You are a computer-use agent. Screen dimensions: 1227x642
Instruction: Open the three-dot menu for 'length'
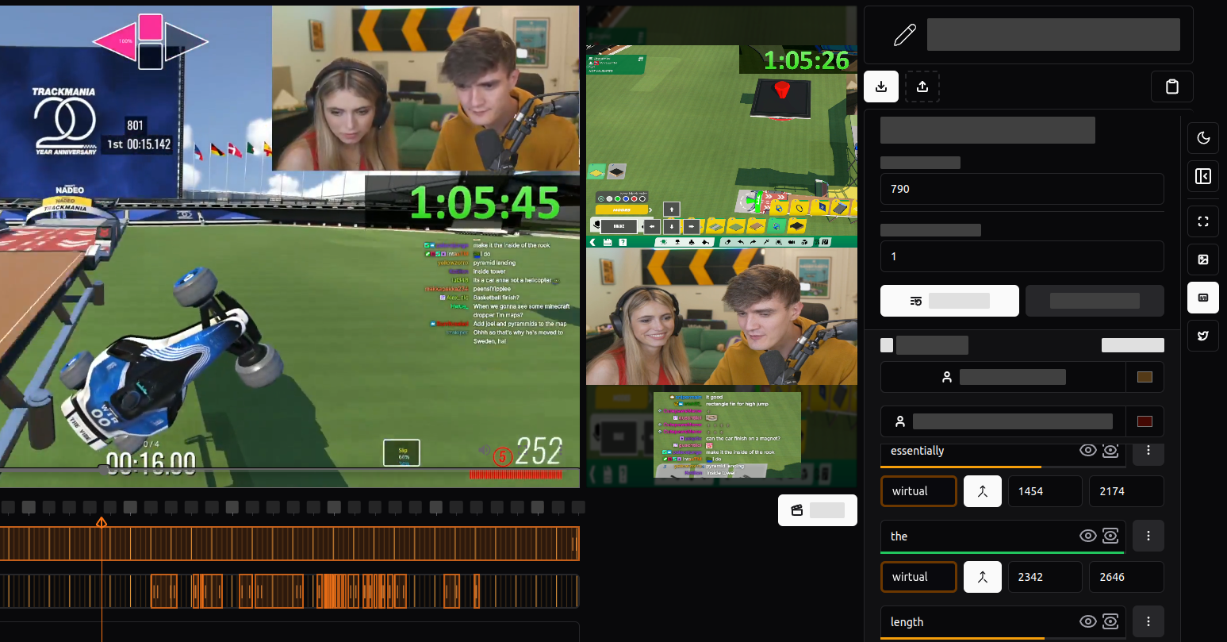click(1148, 621)
